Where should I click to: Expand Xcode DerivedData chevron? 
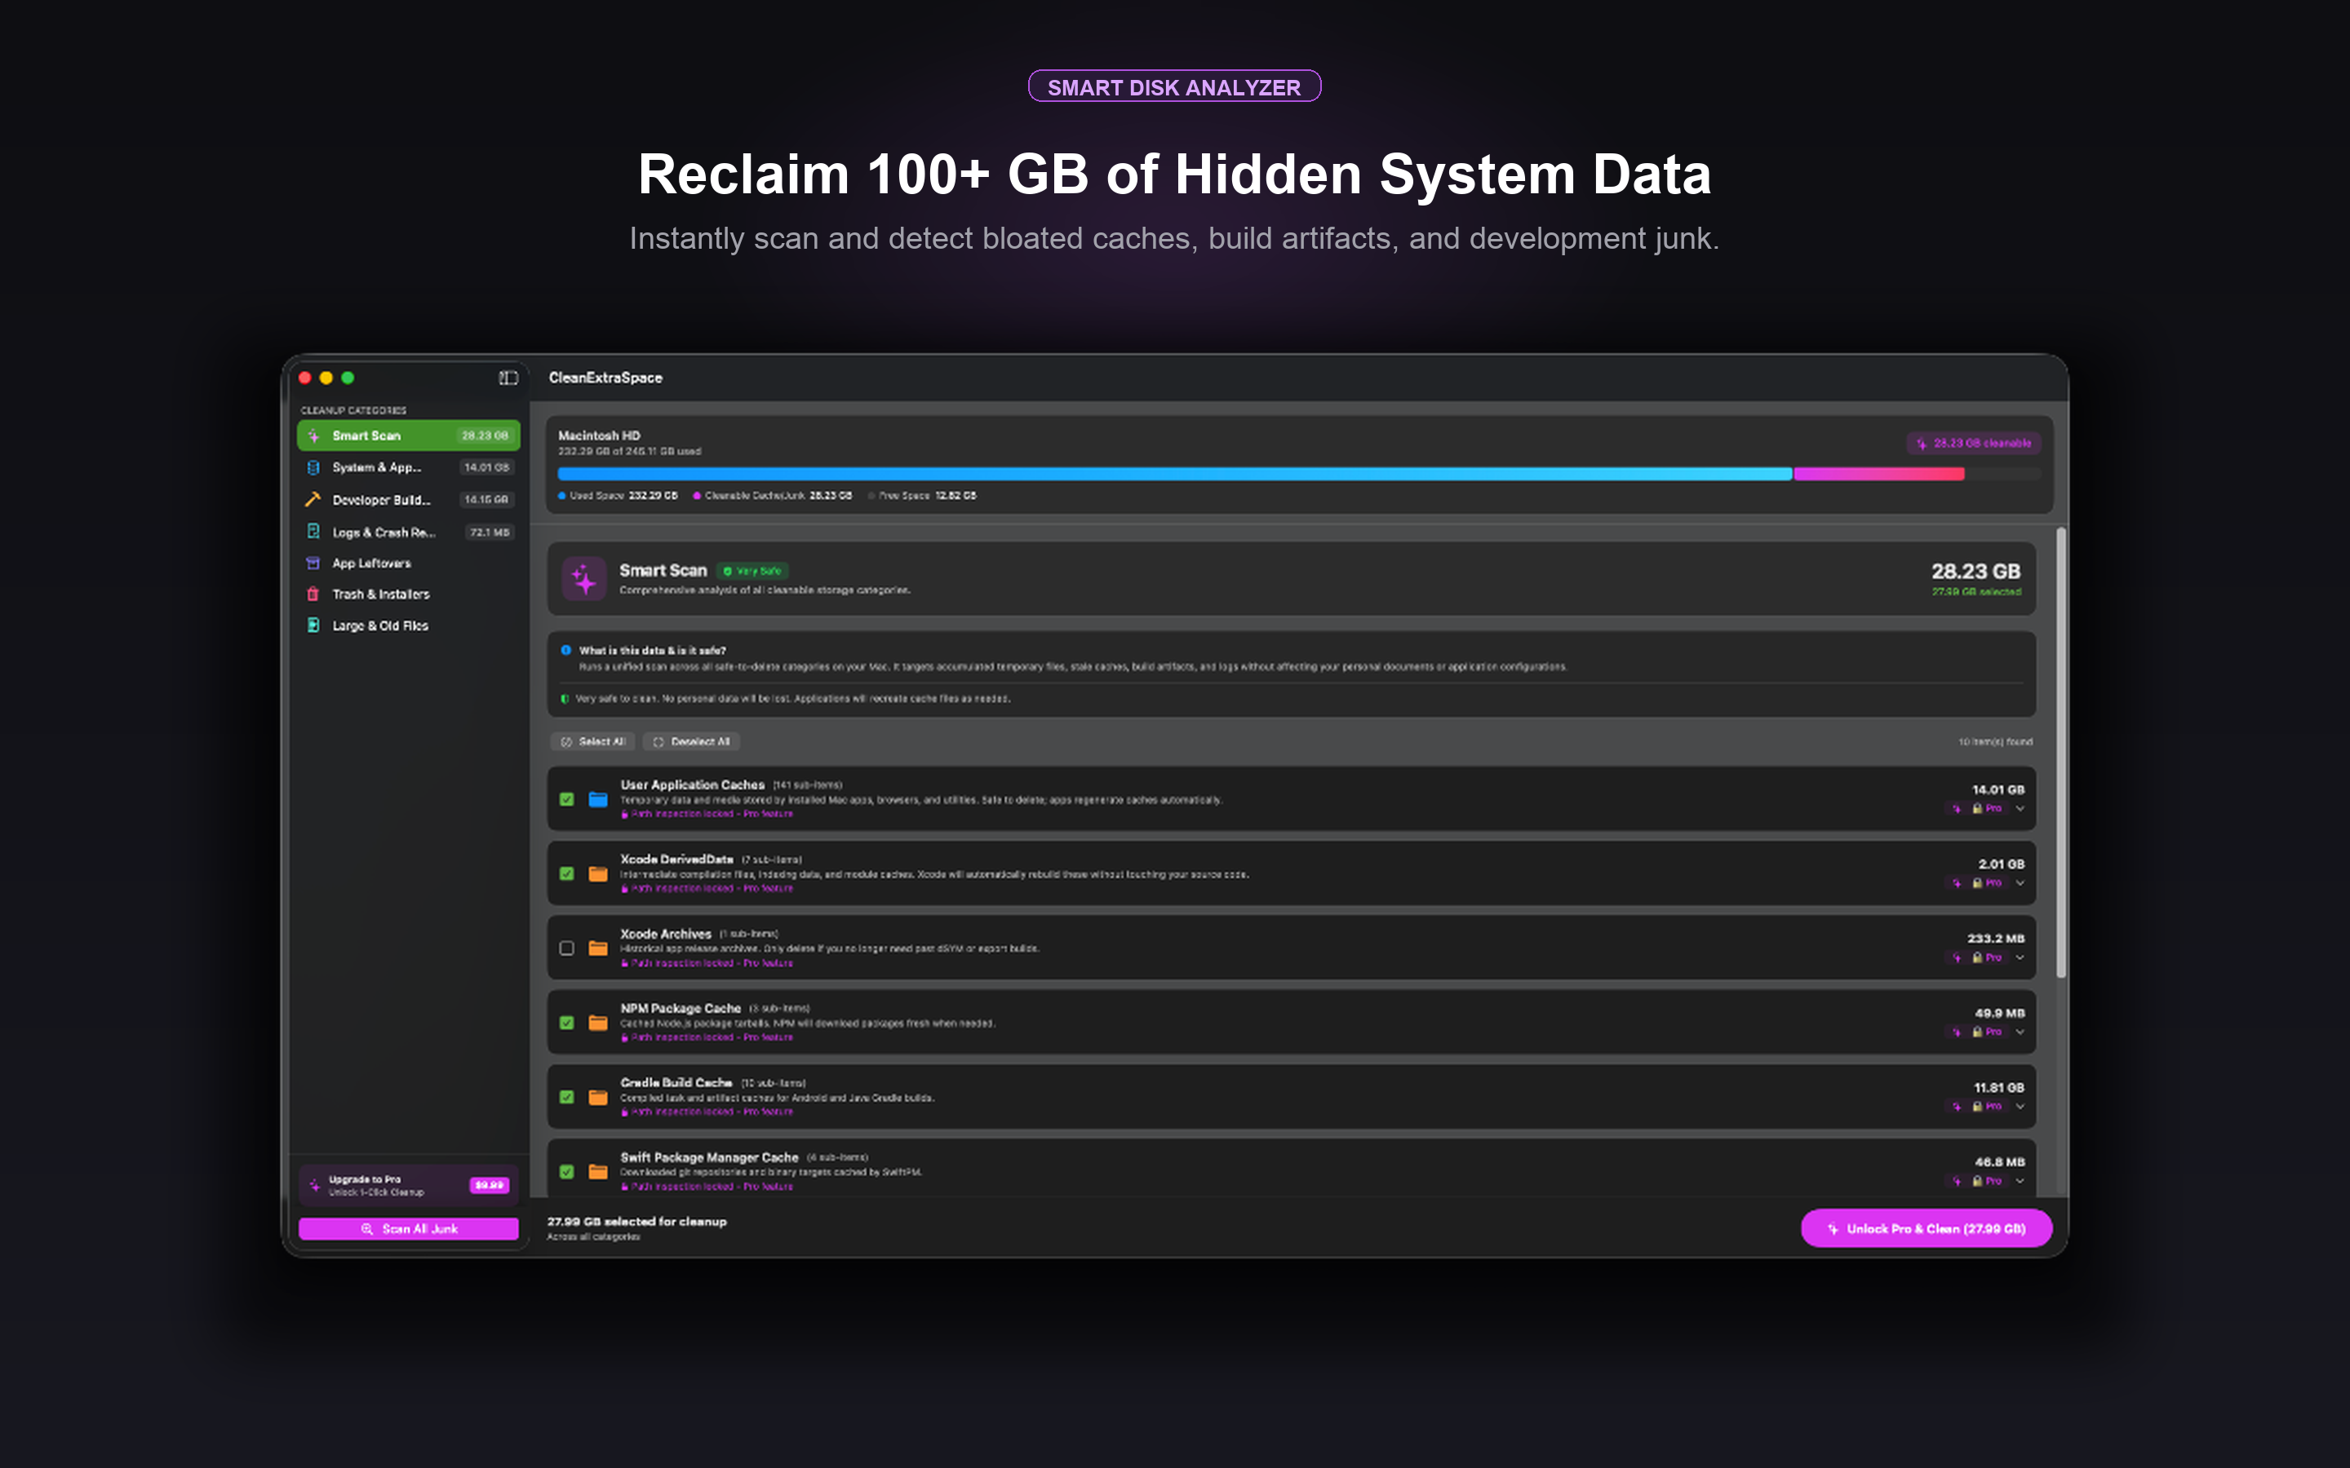(x=2020, y=883)
